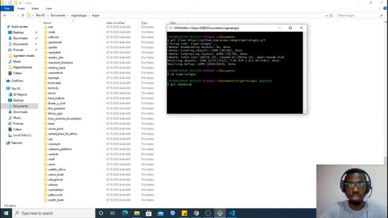
Task: Open pinned Pictures under Quick access
Action: point(18,50)
